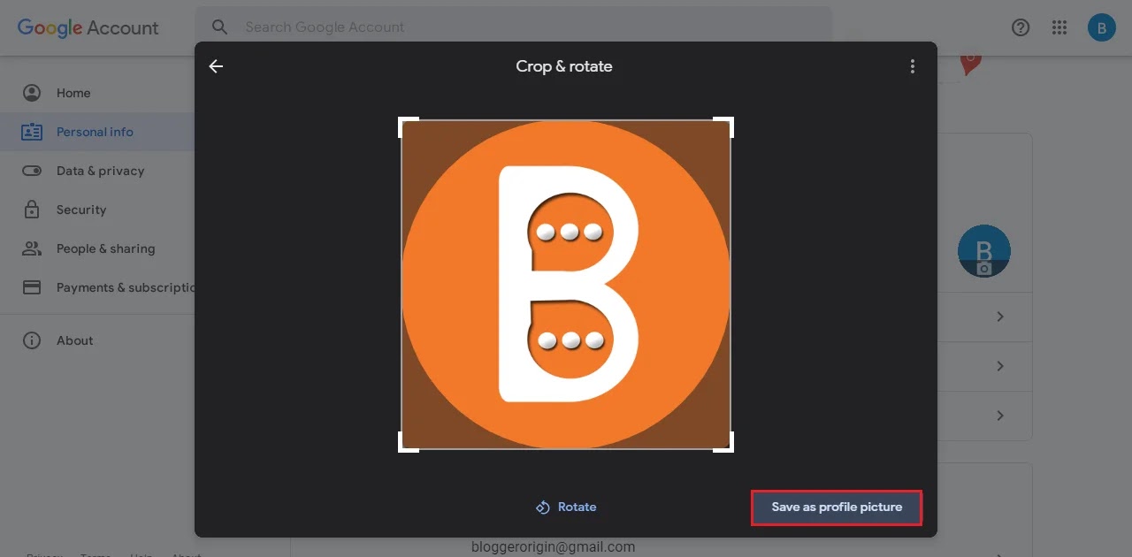Open Security section

point(81,210)
